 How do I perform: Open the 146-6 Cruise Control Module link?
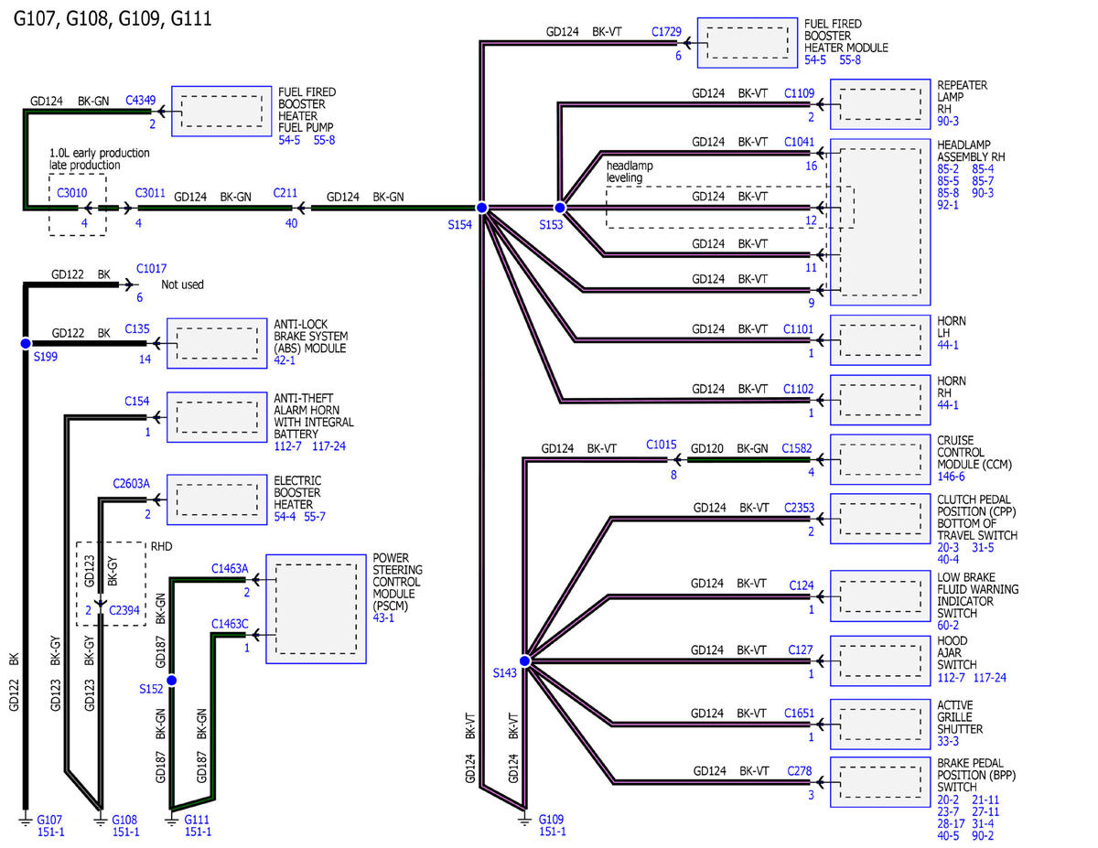point(953,477)
